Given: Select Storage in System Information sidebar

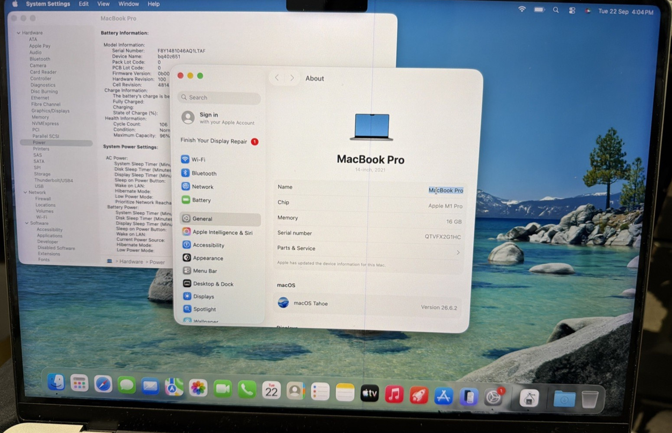Looking at the screenshot, I should click(42, 174).
